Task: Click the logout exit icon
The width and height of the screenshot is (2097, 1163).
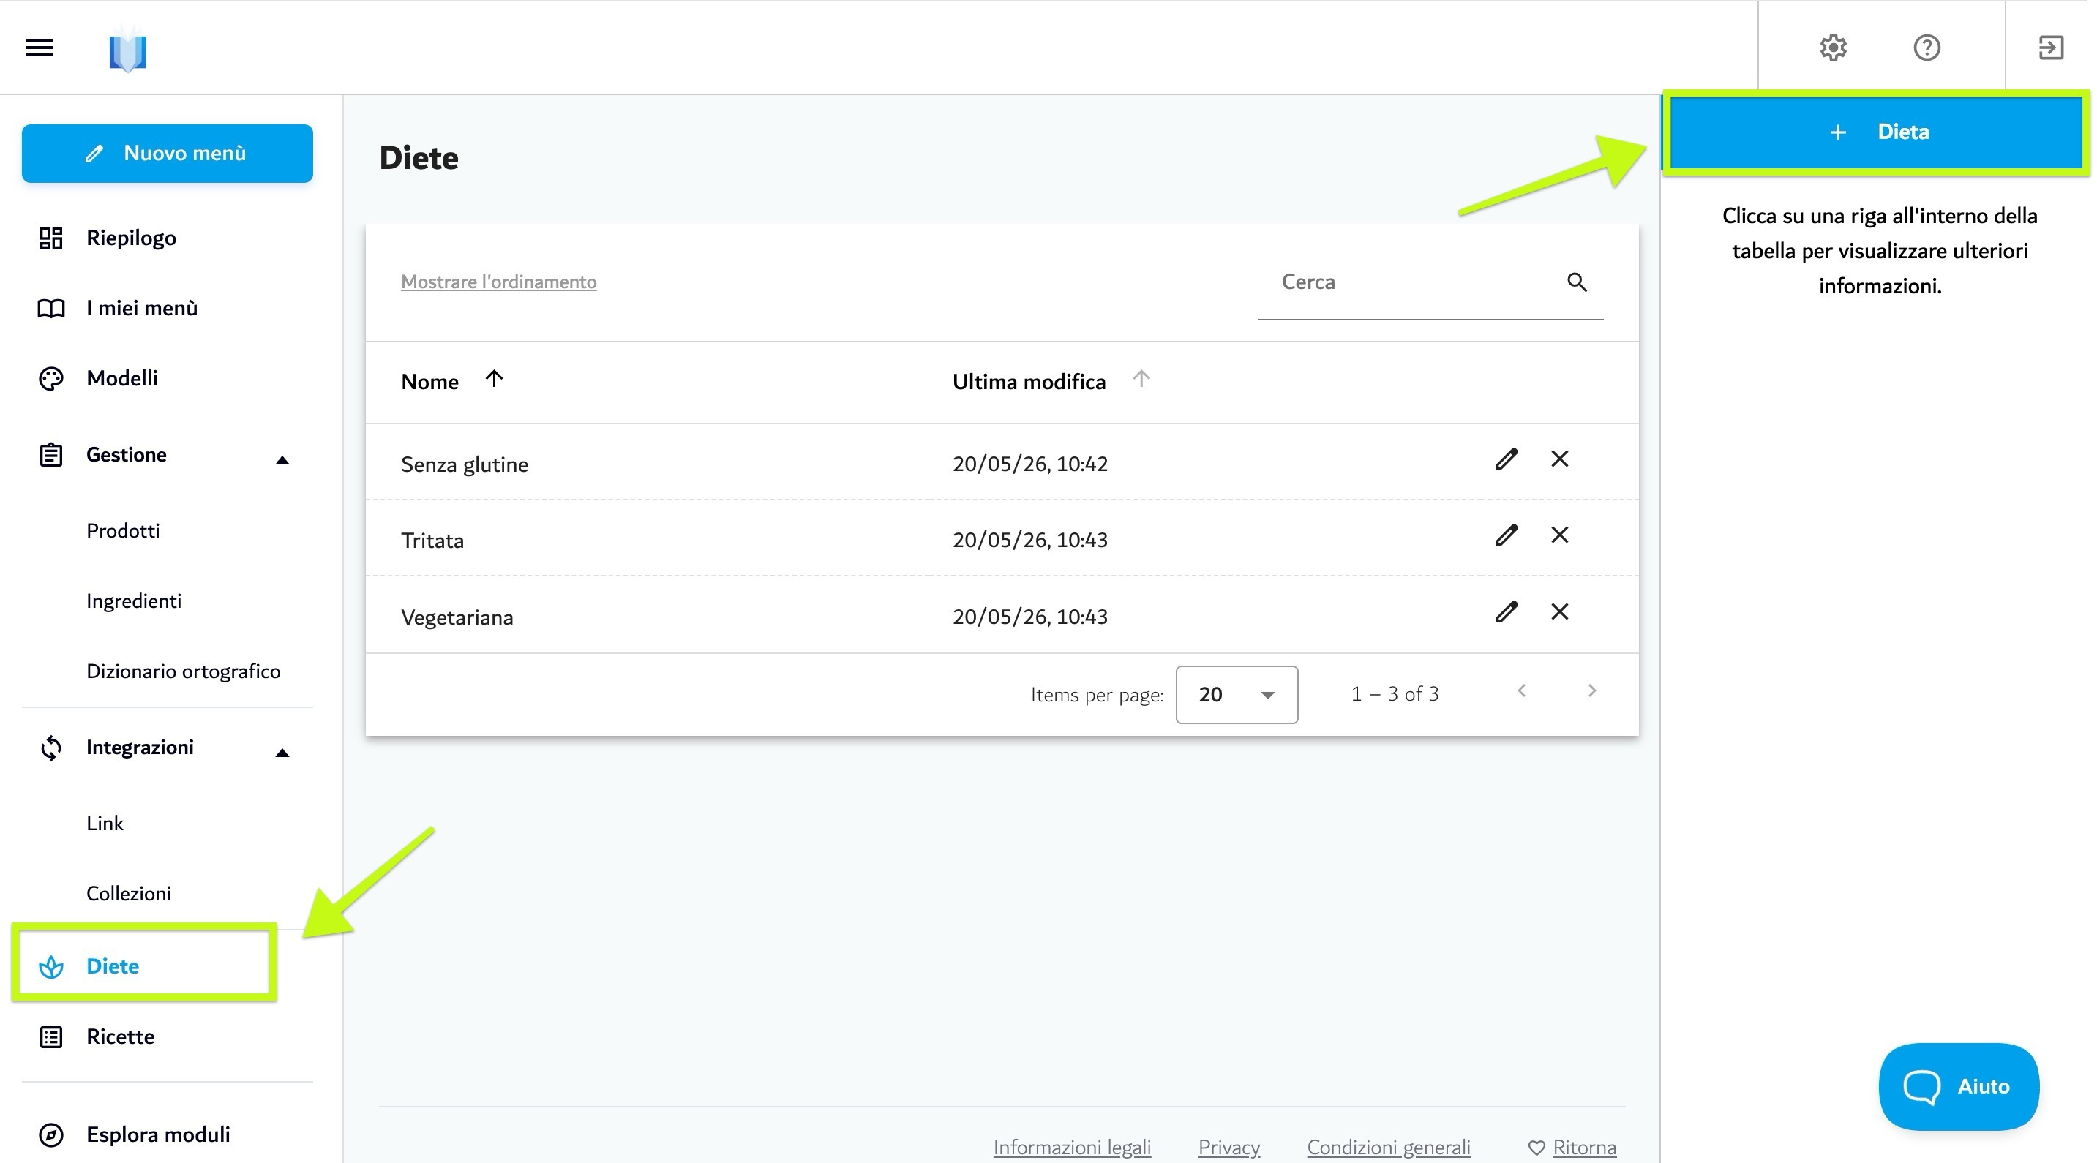Action: pyautogui.click(x=2049, y=48)
